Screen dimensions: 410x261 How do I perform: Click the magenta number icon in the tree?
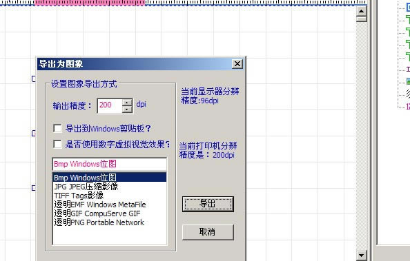[408, 107]
